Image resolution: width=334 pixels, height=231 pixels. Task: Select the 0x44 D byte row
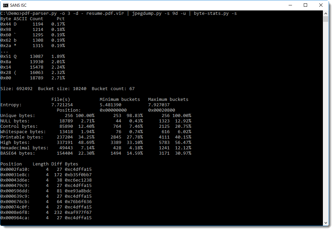click(33, 24)
